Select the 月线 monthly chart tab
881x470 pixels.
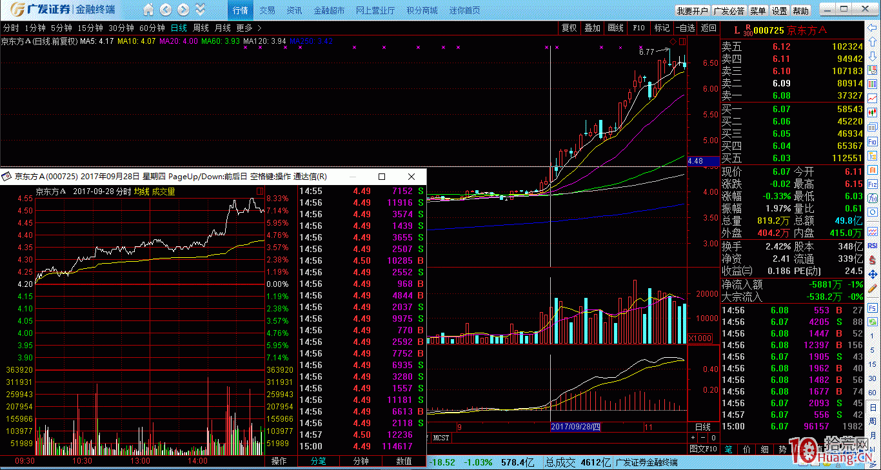pos(223,28)
